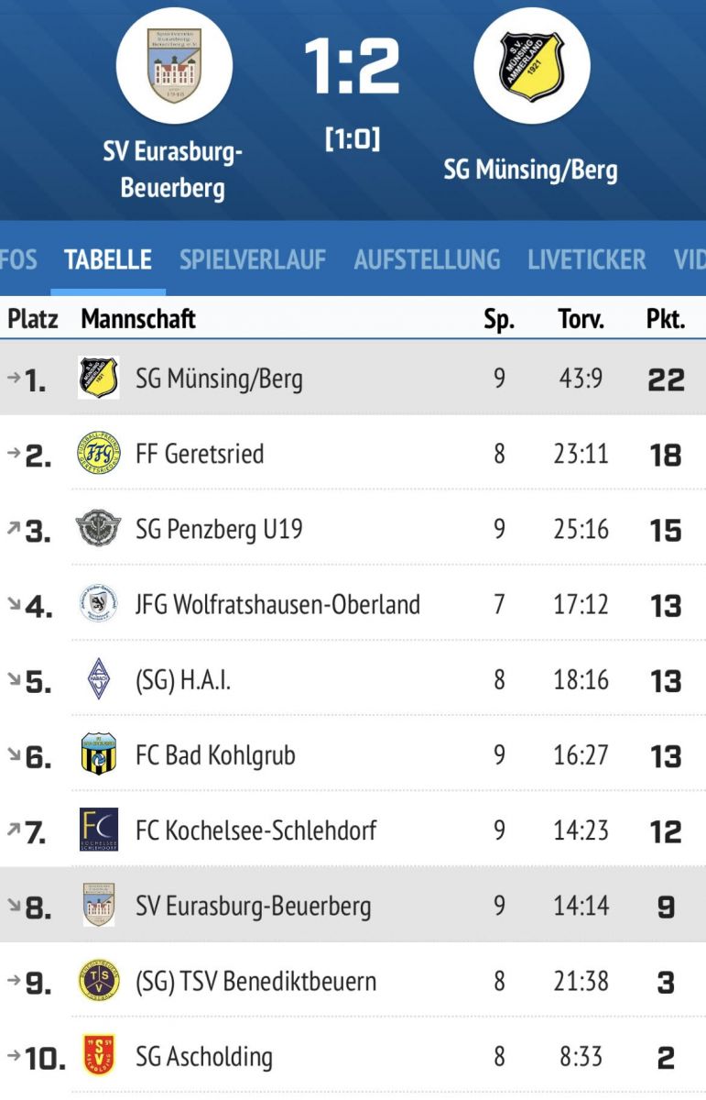Tap SG Ascholding team name link

point(204,1057)
